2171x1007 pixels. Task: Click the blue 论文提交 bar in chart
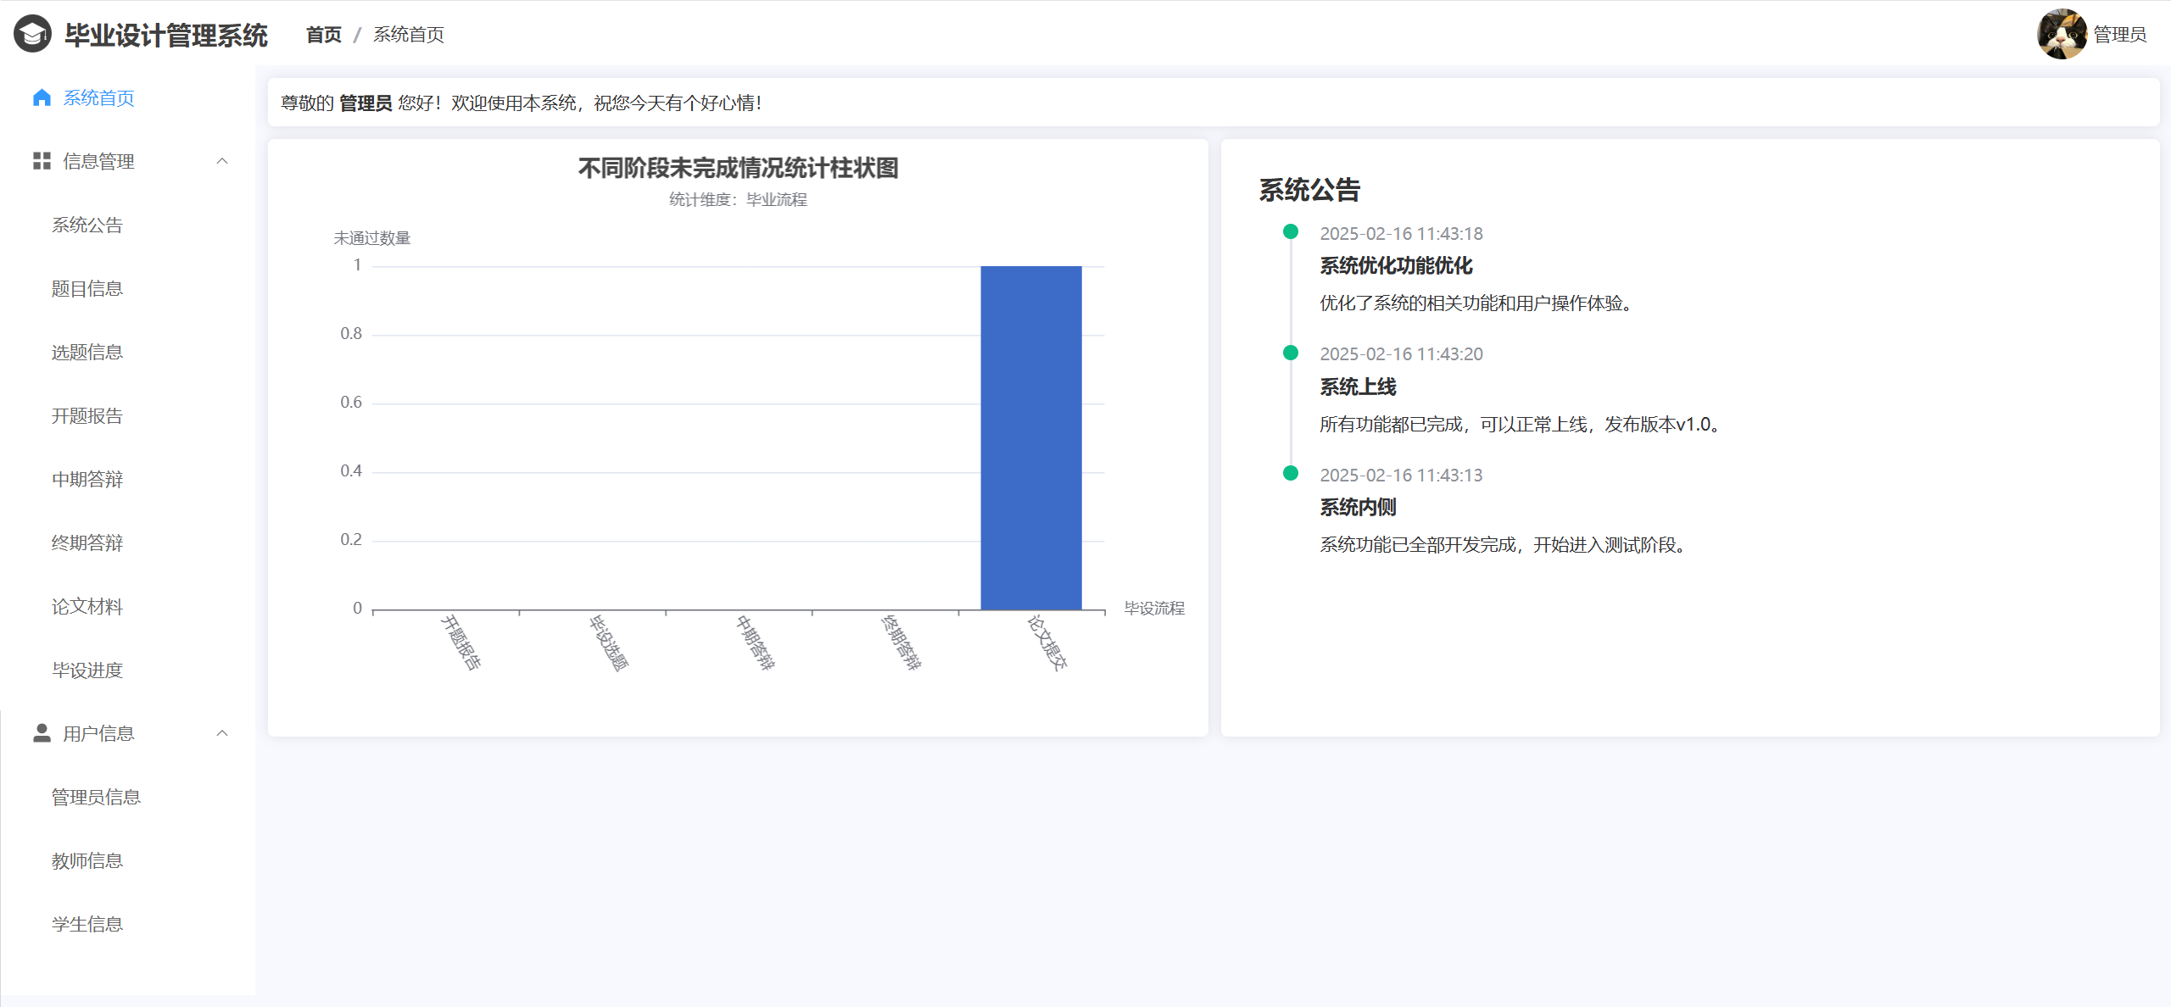[1030, 437]
